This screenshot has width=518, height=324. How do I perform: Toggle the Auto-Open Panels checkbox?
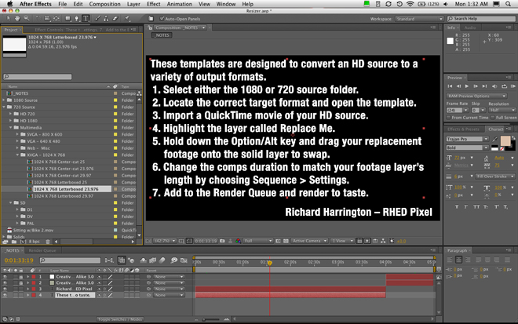point(162,19)
